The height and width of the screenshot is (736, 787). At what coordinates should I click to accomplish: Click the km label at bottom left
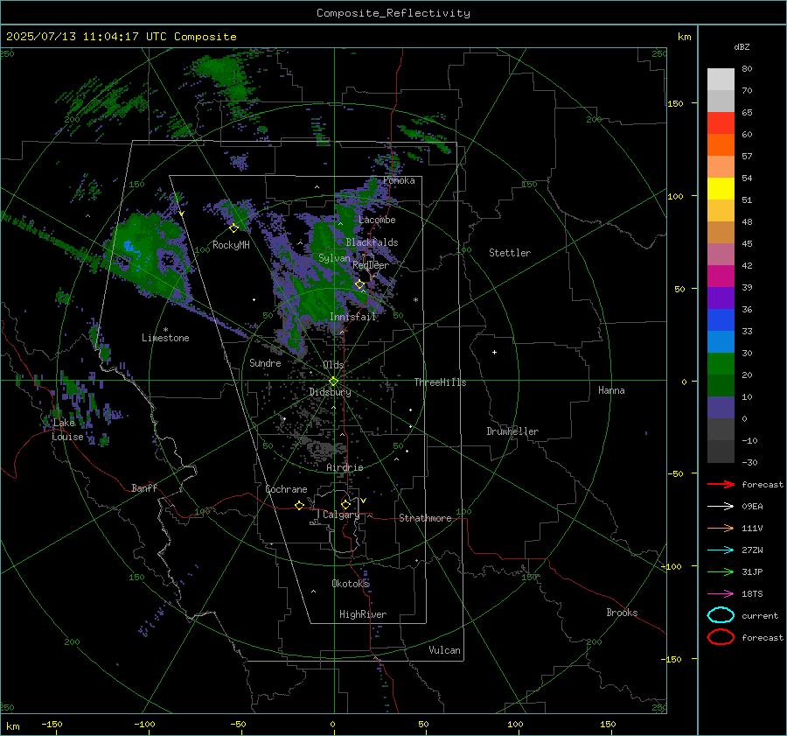pyautogui.click(x=13, y=726)
